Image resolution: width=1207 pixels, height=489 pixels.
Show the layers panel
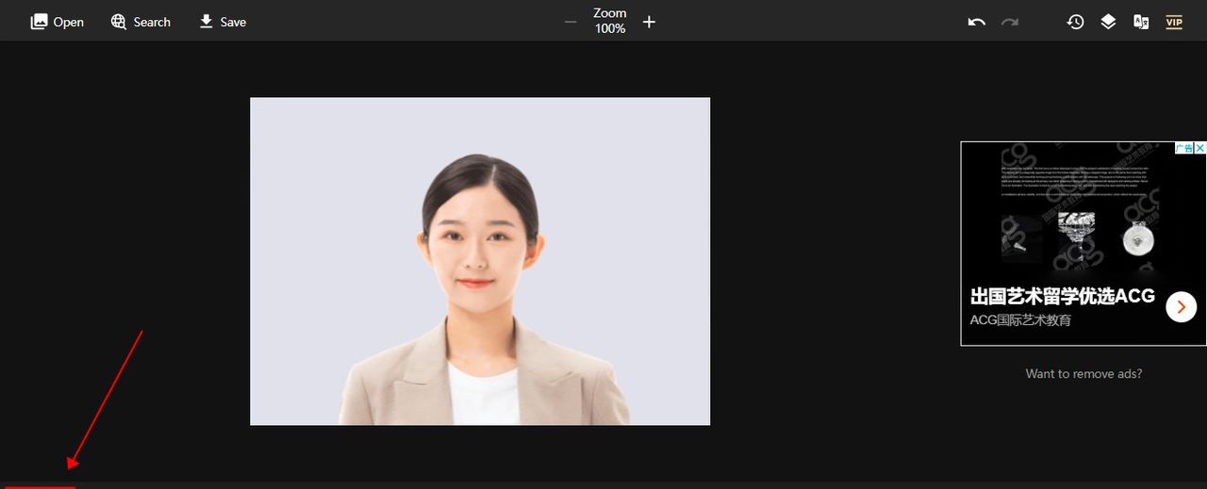[x=1108, y=22]
